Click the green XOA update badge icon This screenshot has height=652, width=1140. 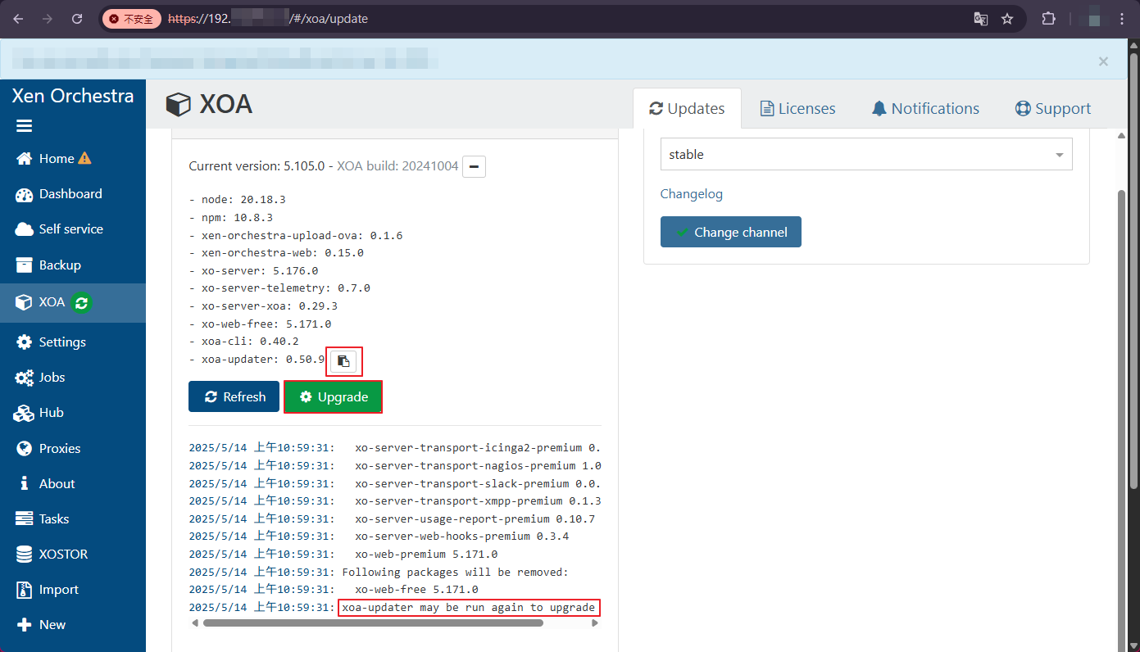pyautogui.click(x=81, y=303)
